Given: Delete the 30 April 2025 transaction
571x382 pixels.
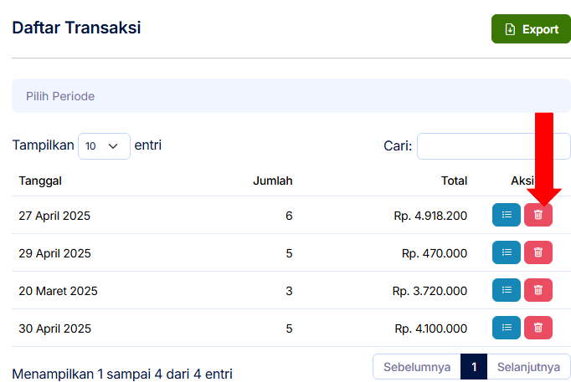Looking at the screenshot, I should (538, 328).
